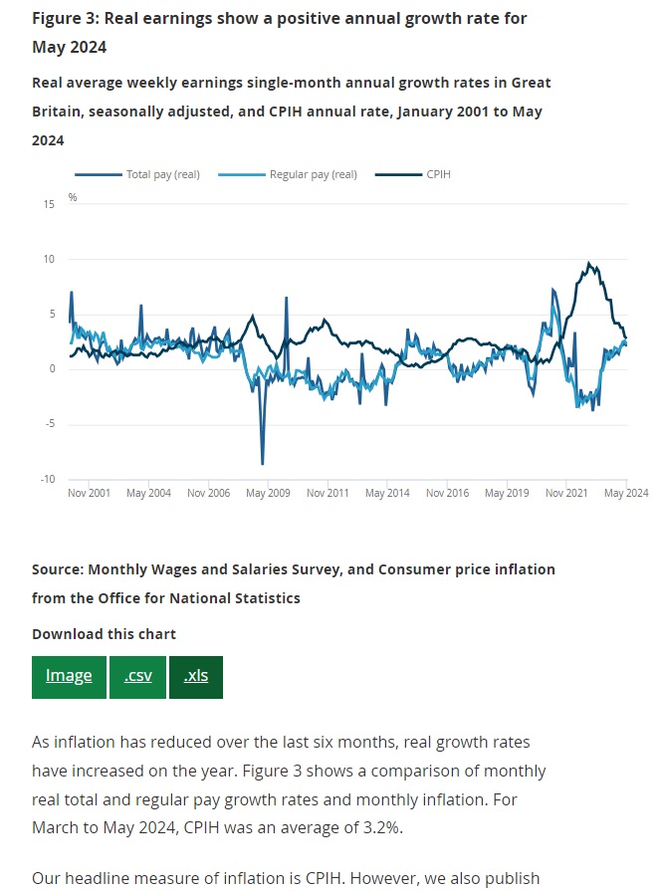Click the May 2024 x-axis label

(x=627, y=493)
